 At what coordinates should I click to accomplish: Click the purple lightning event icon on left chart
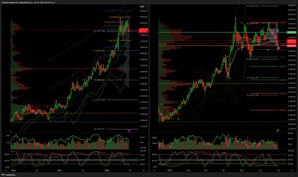click(129, 130)
